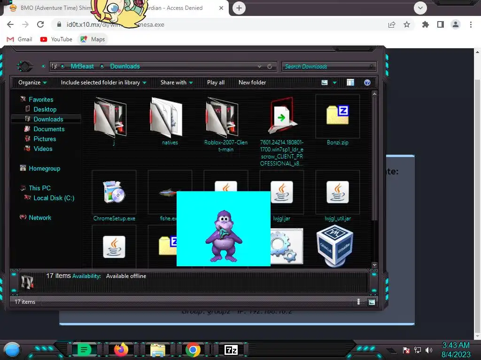Open the Gmail bookmark
The image size is (481, 360).
point(20,39)
